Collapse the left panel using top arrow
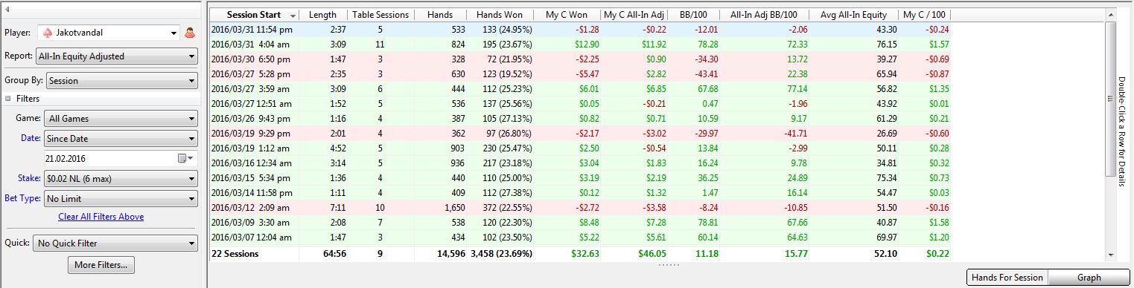 [7, 8]
